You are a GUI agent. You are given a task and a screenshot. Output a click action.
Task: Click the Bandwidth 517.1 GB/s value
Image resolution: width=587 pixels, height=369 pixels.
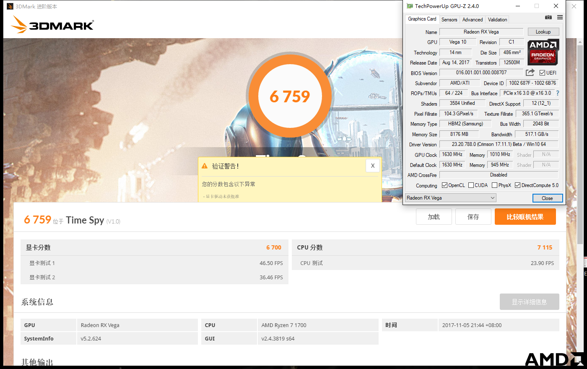coord(537,134)
